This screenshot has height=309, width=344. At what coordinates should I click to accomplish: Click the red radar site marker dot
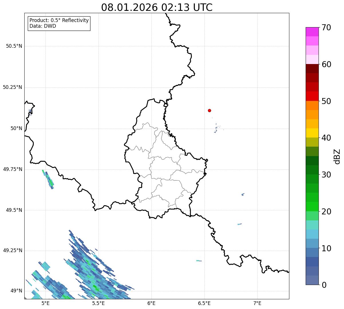209,110
